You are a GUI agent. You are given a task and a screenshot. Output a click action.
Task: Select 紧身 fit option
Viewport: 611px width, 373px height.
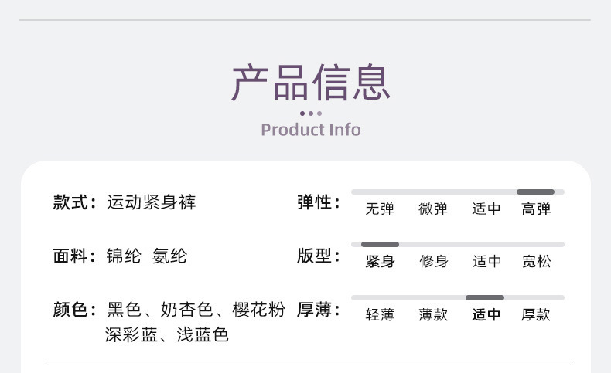click(380, 261)
